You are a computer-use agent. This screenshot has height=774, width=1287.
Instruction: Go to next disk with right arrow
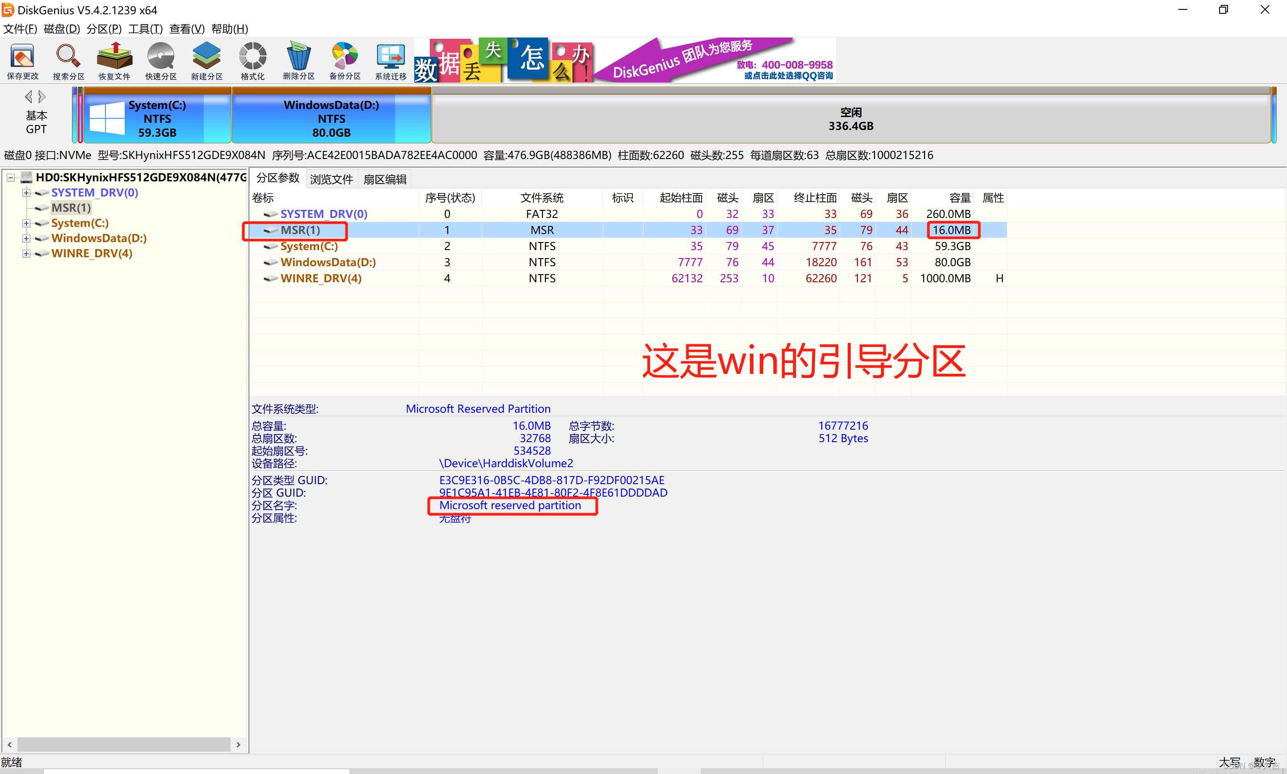pyautogui.click(x=42, y=96)
